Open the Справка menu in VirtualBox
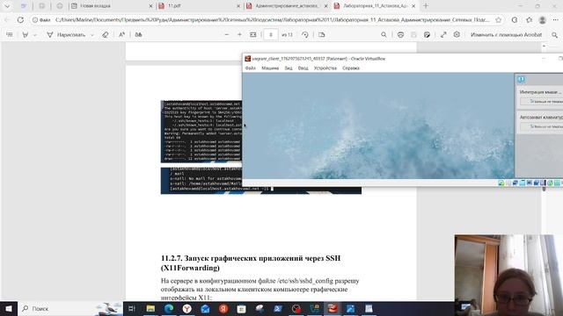Screen dimensions: 563x316 351,68
